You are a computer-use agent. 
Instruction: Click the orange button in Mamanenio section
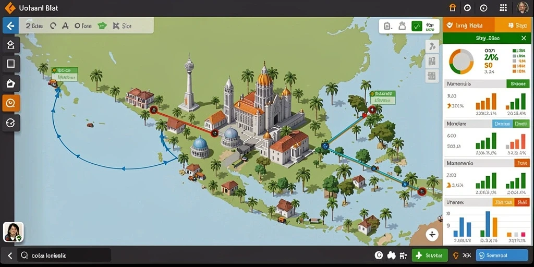[x=521, y=163]
